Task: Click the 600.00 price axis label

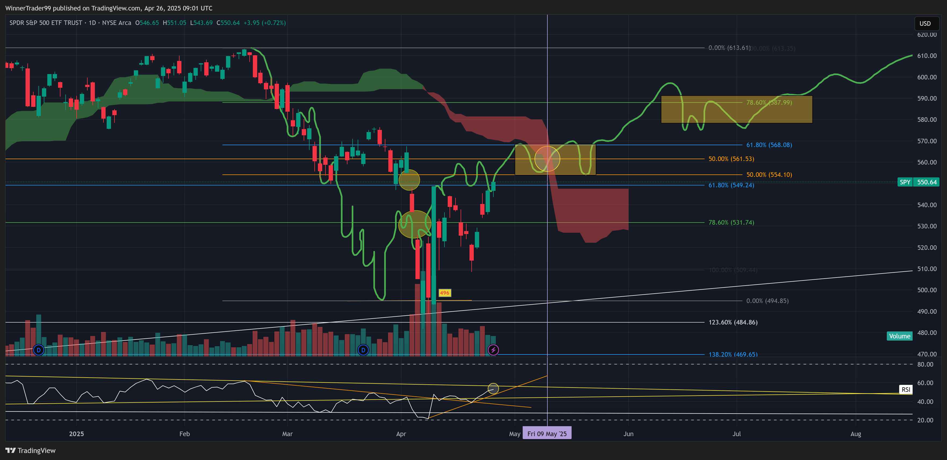Action: pyautogui.click(x=927, y=77)
